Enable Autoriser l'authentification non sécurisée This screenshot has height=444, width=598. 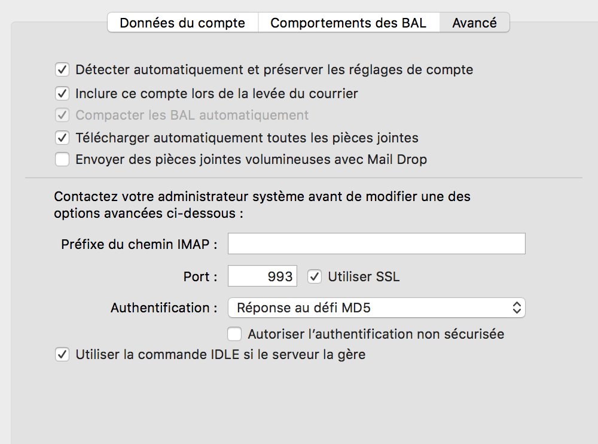coord(235,333)
